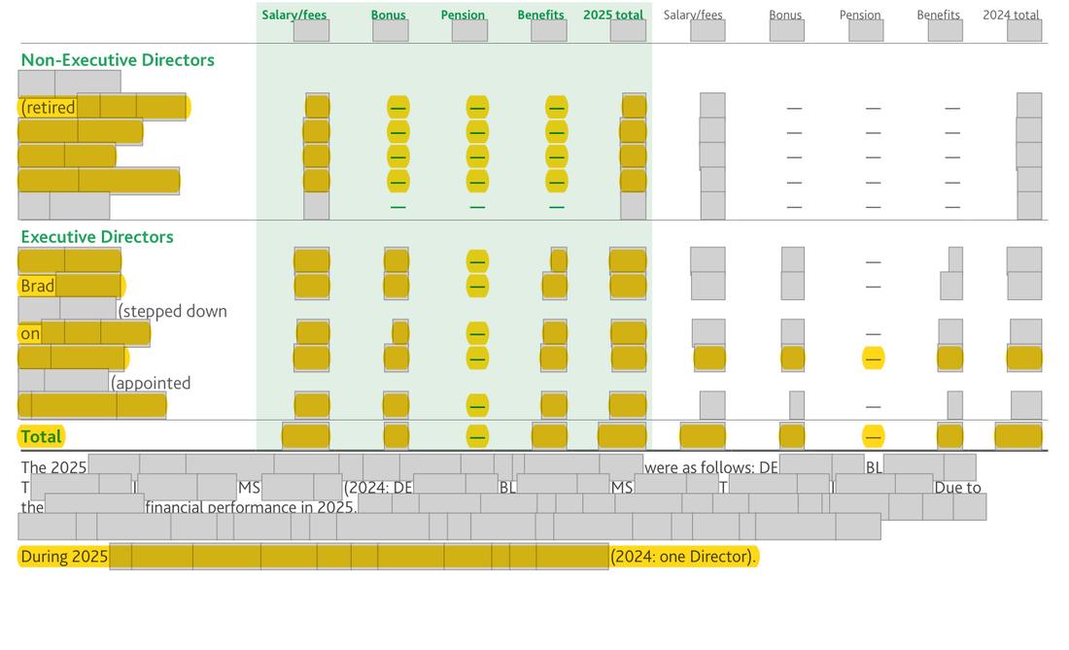1069x650 pixels.
Task: Select the "(appointed" text
Action: pyautogui.click(x=151, y=383)
